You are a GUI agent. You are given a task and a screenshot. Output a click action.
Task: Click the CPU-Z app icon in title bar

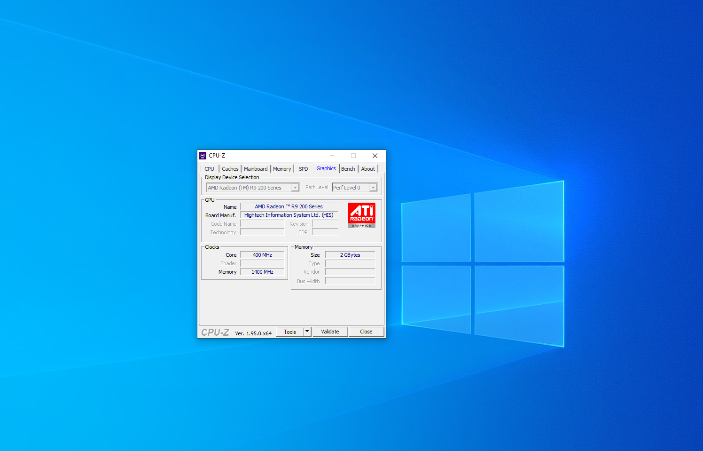pyautogui.click(x=203, y=156)
